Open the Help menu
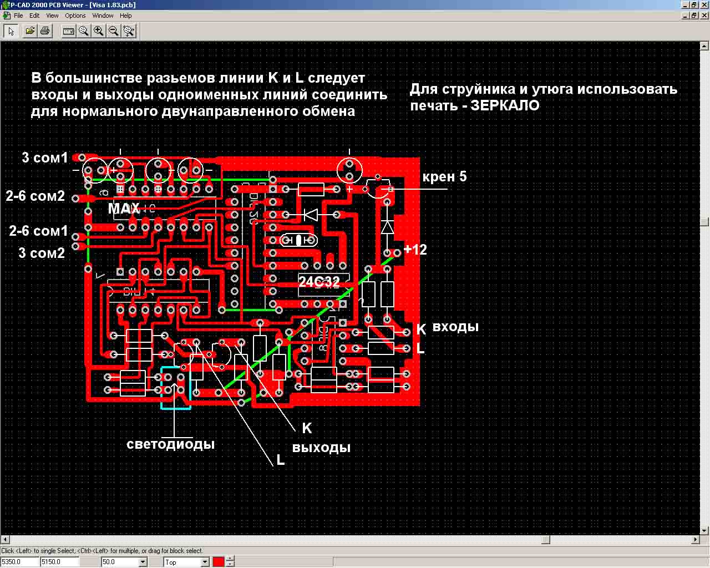Screen dimensions: 710x568 [x=126, y=16]
